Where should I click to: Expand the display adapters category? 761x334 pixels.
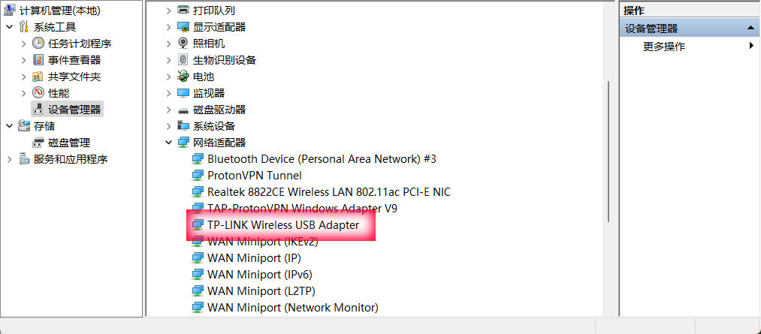tap(168, 27)
